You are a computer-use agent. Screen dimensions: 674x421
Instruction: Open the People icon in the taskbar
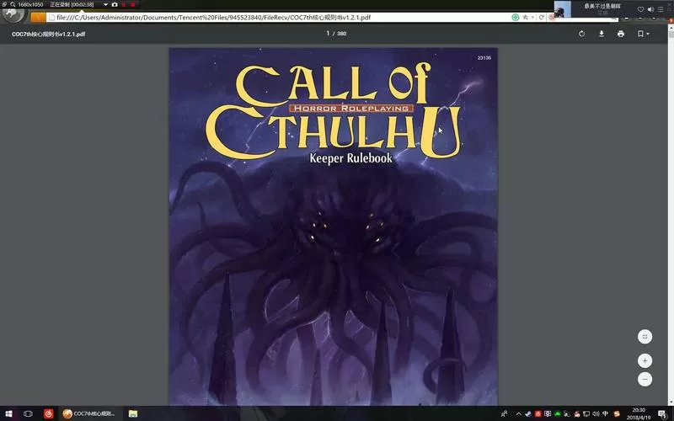pyautogui.click(x=504, y=413)
